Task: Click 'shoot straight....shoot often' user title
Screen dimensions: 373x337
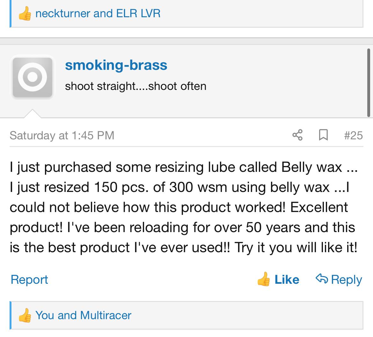Action: click(x=135, y=86)
